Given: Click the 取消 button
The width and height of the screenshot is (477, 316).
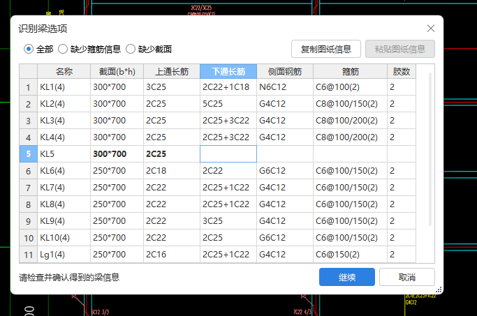Looking at the screenshot, I should (x=406, y=277).
